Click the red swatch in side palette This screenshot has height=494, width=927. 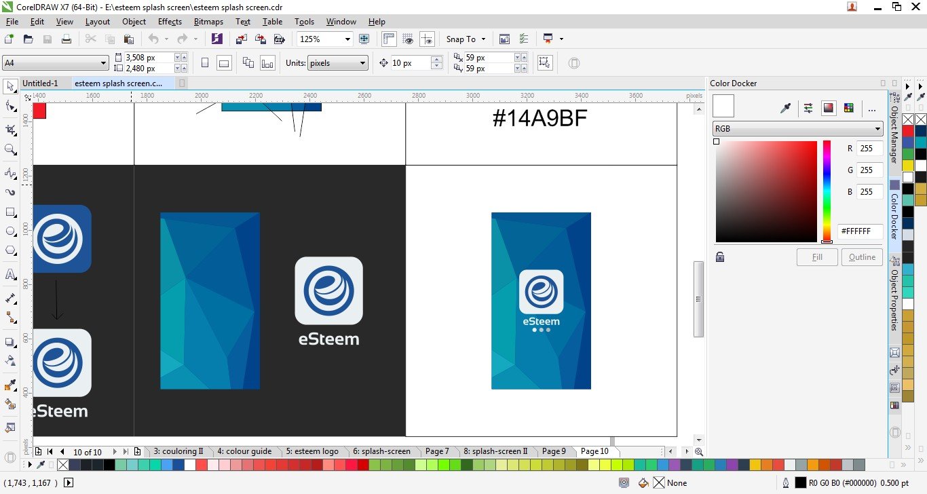pyautogui.click(x=907, y=130)
